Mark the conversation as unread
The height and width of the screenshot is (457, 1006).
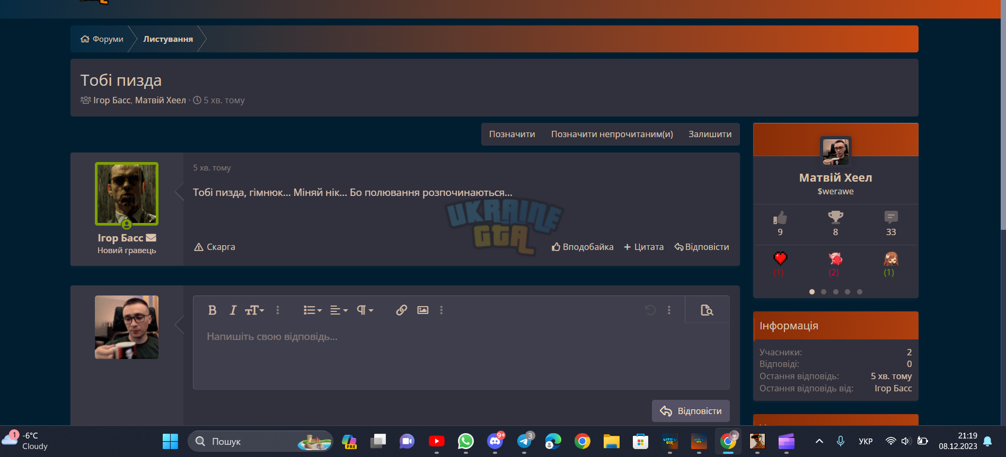pos(612,134)
